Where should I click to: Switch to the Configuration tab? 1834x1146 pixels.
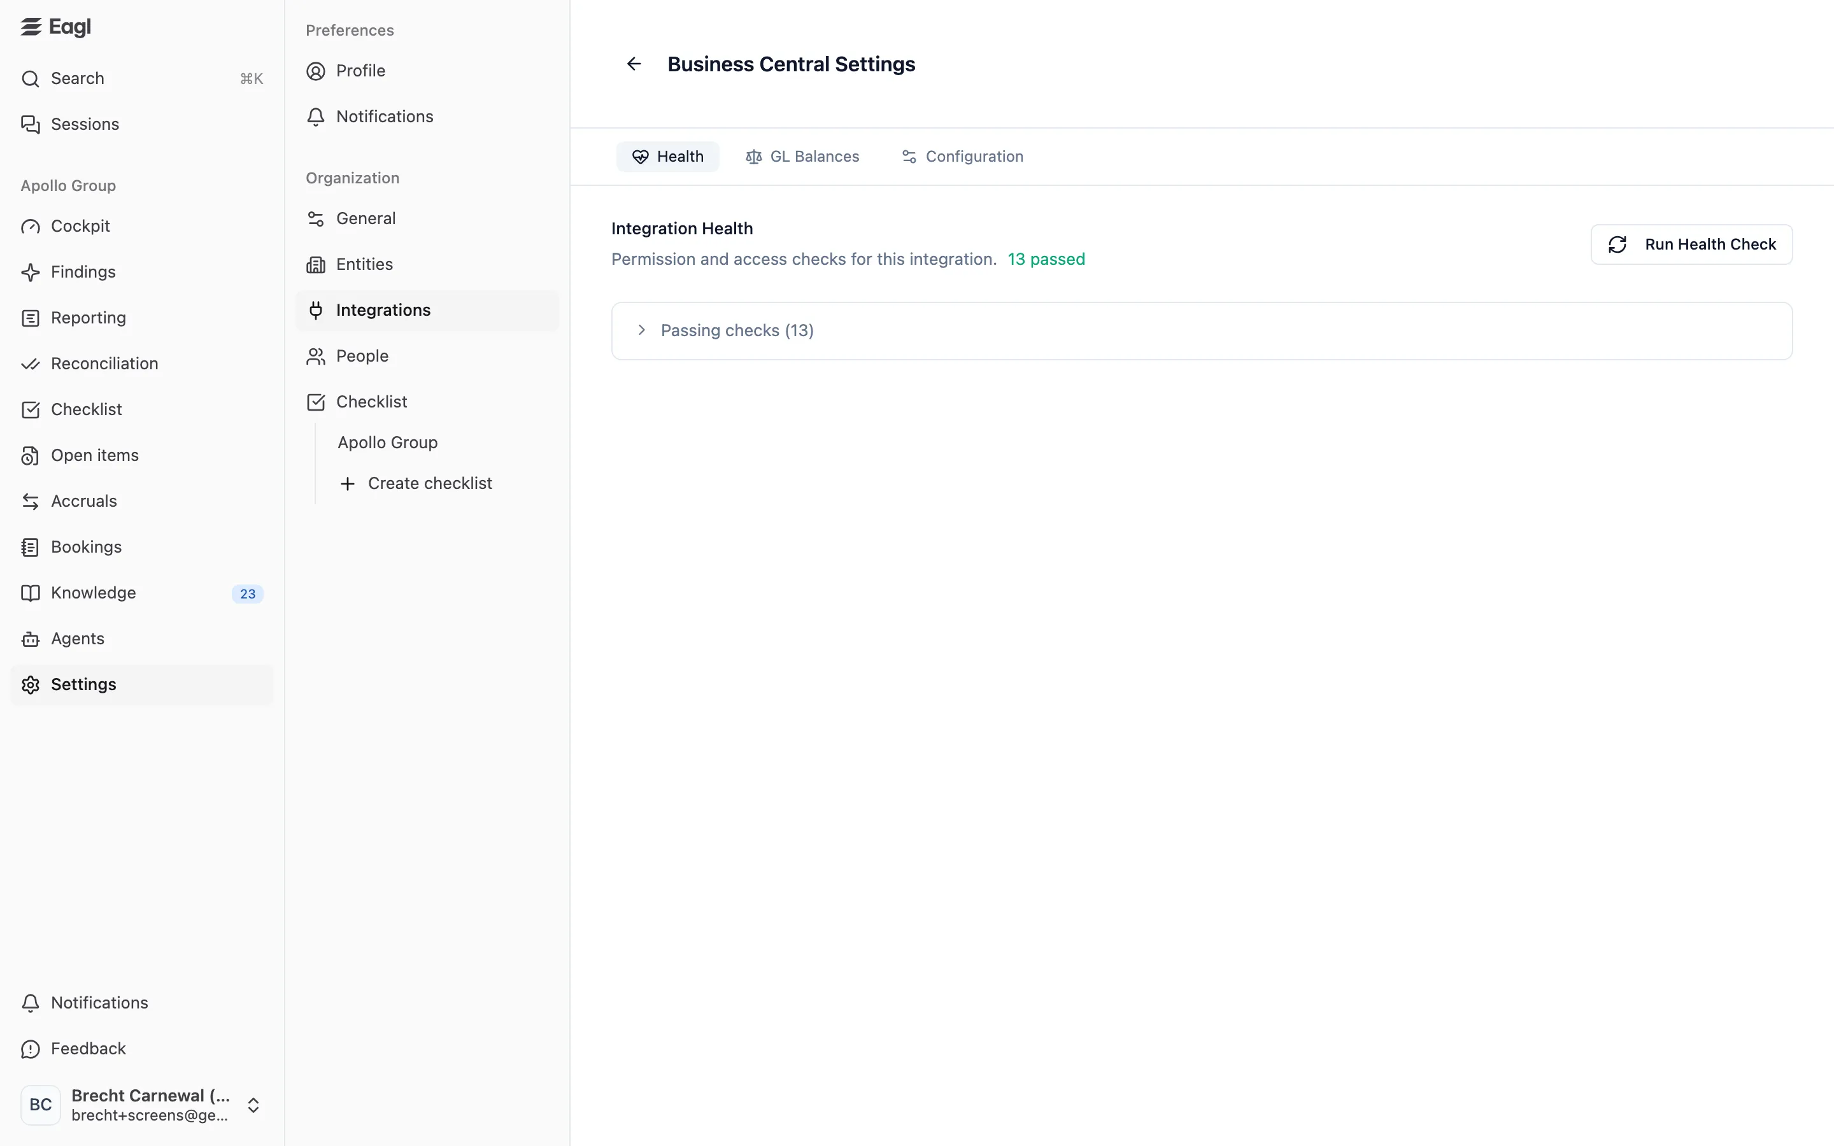click(962, 157)
